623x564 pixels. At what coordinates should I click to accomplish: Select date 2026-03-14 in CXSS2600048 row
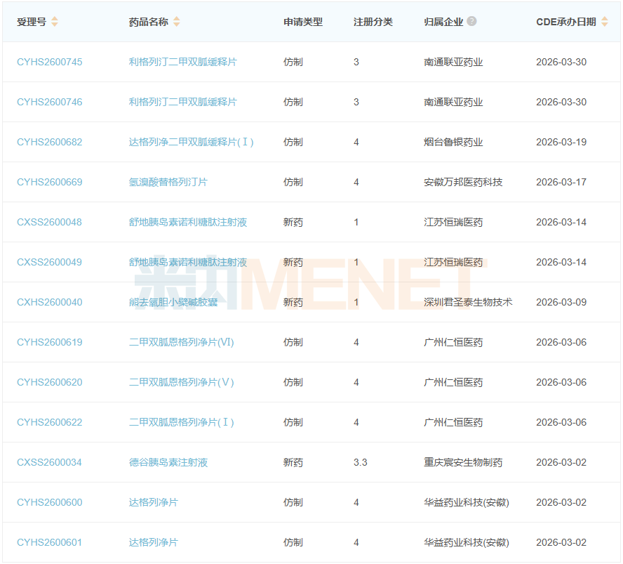point(561,223)
